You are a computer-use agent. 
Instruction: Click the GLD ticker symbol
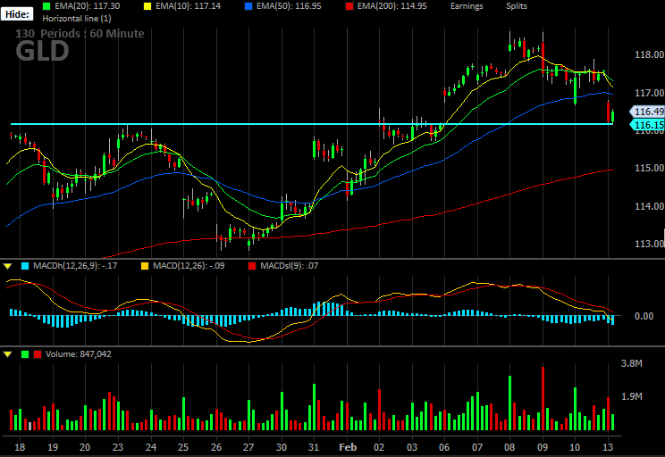tap(42, 51)
